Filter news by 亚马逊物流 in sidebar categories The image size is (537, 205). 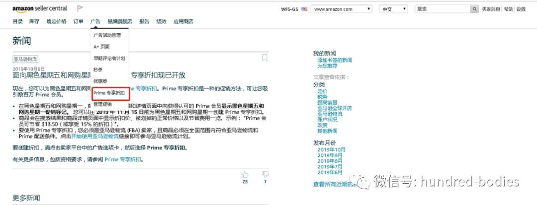(330, 114)
